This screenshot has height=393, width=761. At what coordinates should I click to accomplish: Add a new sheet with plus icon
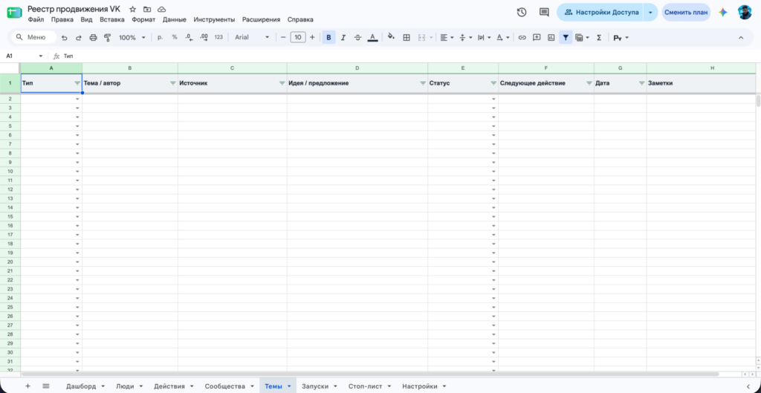tap(27, 386)
